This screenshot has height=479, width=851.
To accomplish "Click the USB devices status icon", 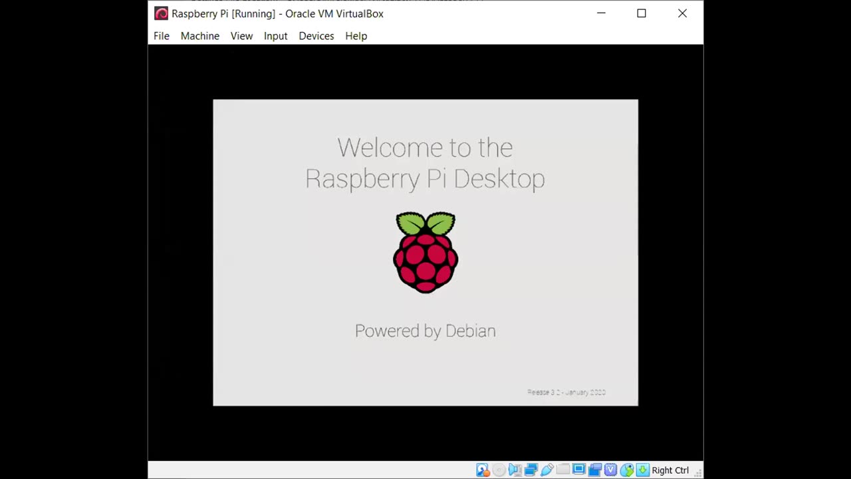I will coord(547,470).
